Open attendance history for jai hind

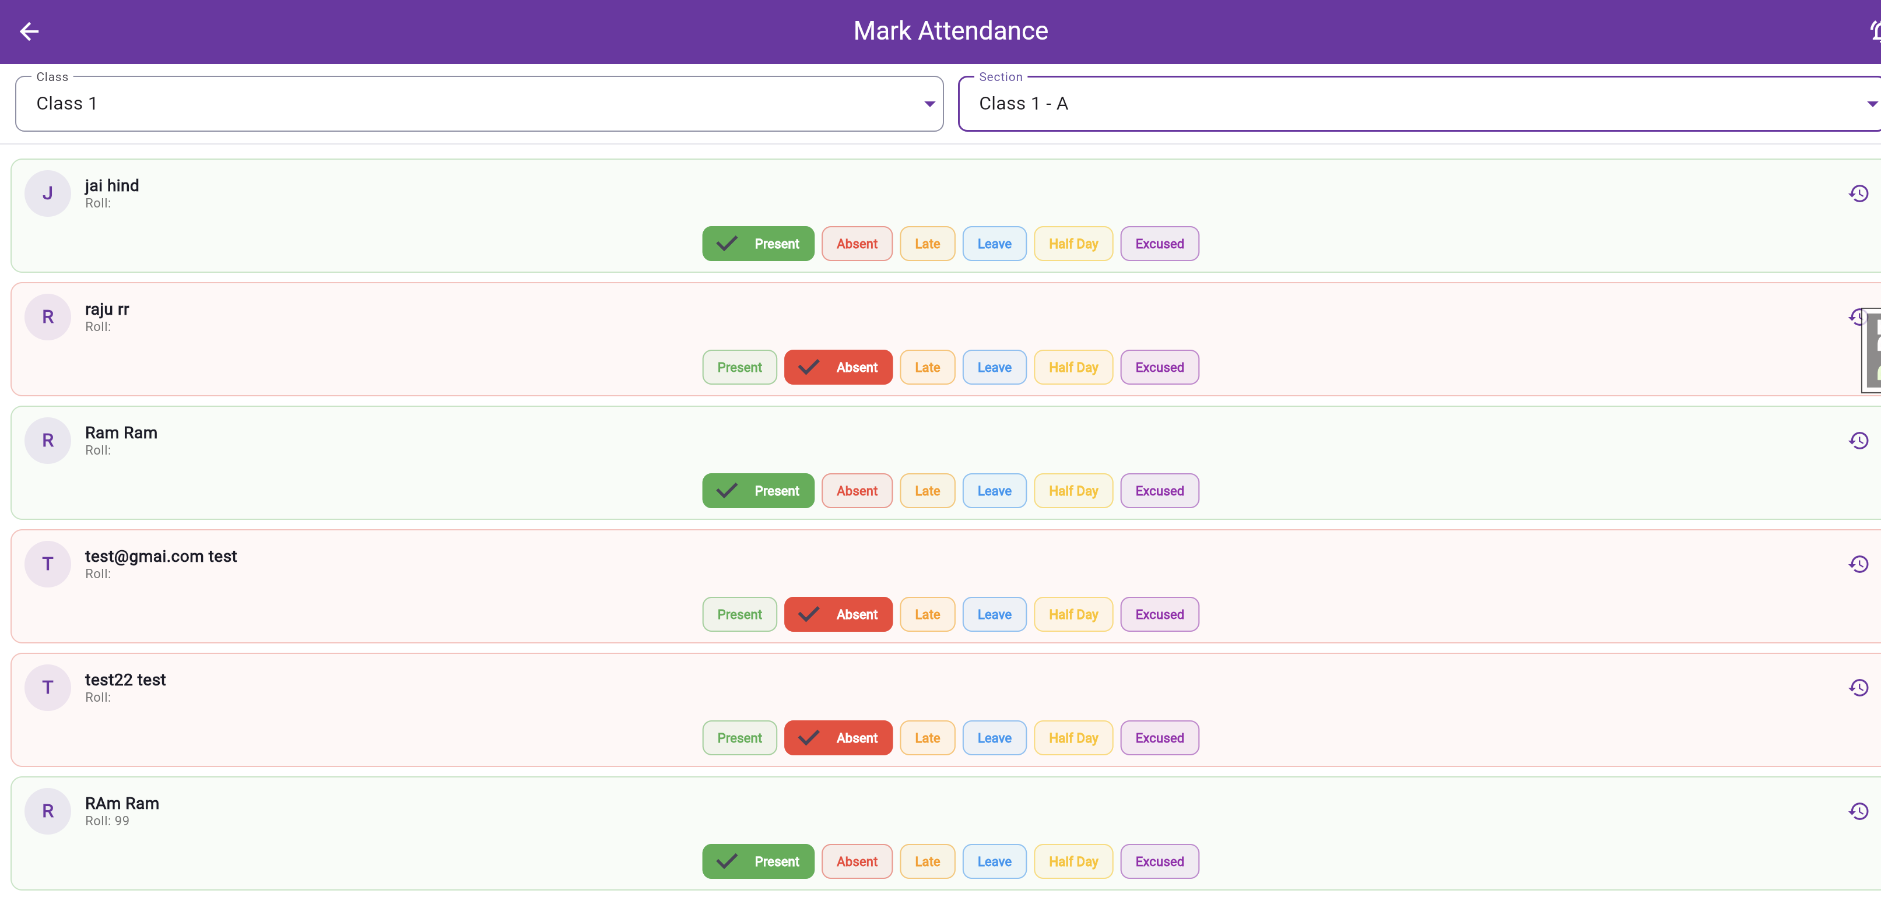(x=1858, y=193)
